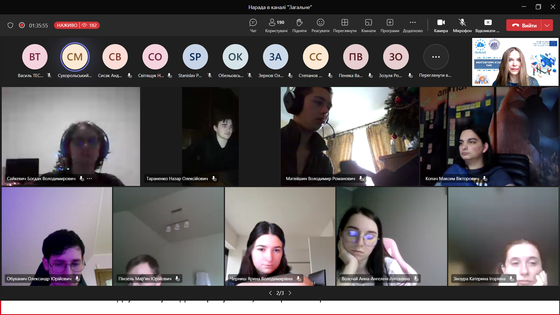Open the Кімнати breakout rooms
Screen dimensions: 560x315
point(368,25)
